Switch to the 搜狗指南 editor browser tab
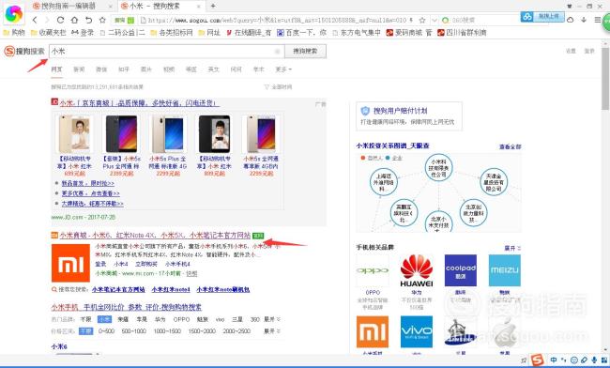Image resolution: width=610 pixels, height=368 pixels. click(x=69, y=7)
